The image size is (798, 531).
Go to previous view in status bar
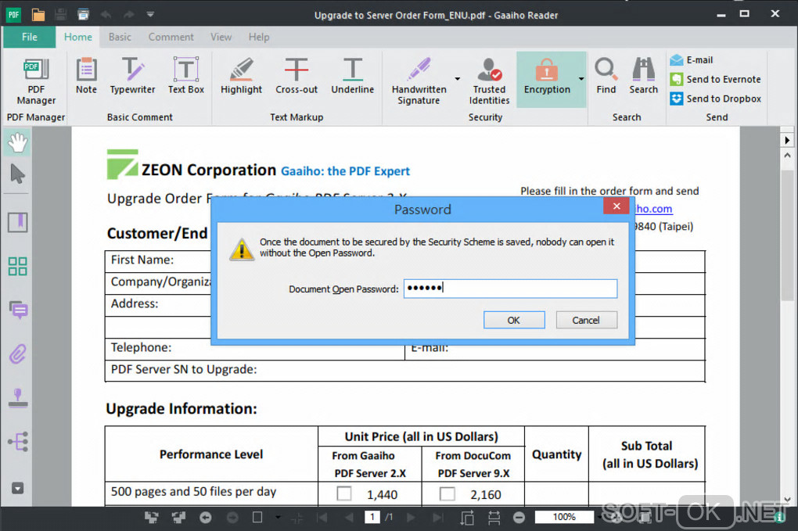point(205,518)
